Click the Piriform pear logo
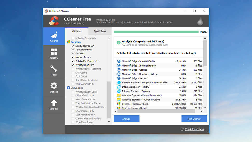 coord(200,21)
